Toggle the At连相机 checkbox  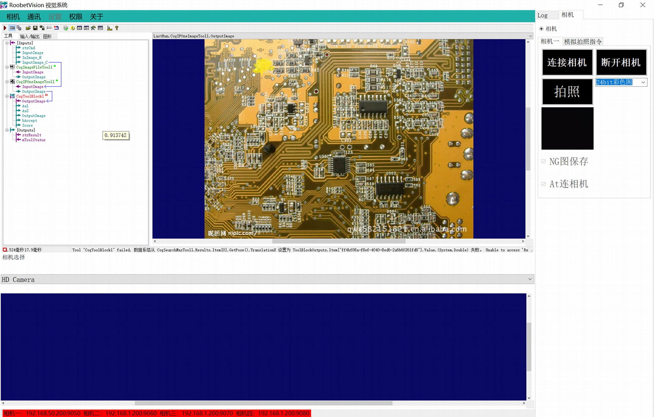click(x=544, y=184)
